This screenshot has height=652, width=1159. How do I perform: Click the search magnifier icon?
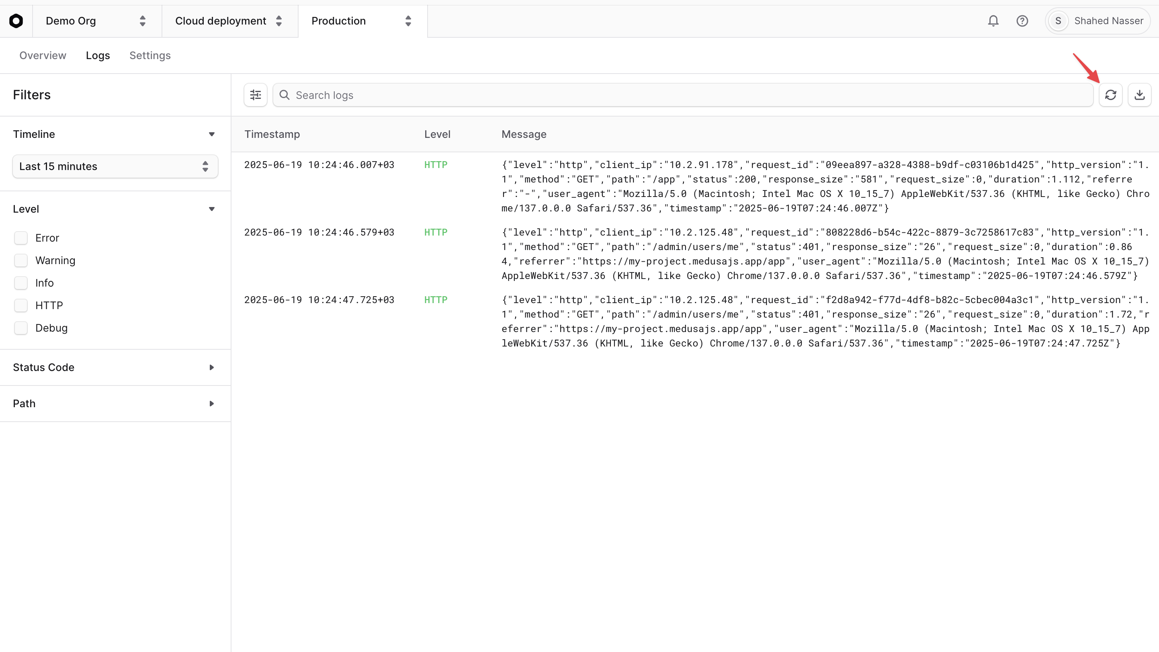pyautogui.click(x=285, y=95)
